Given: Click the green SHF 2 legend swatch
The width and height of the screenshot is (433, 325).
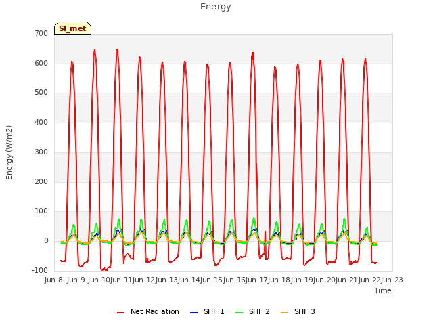Looking at the screenshot, I should pyautogui.click(x=239, y=313).
